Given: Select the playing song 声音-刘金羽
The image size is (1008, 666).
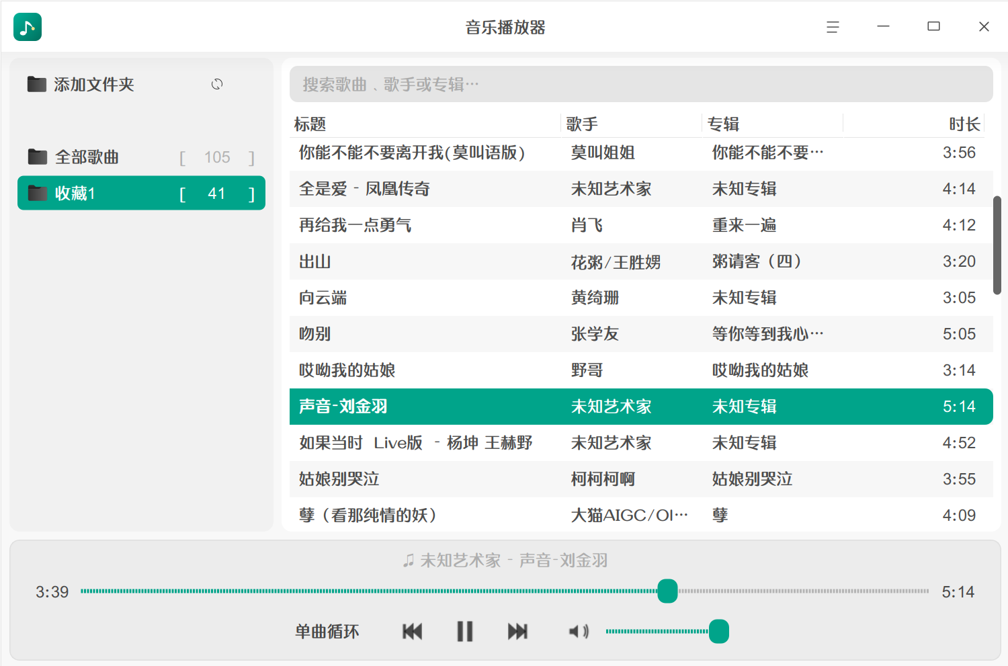Looking at the screenshot, I should click(641, 407).
